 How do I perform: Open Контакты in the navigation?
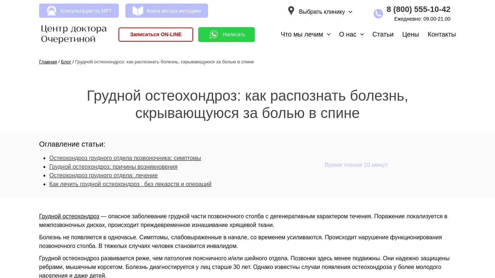[441, 34]
